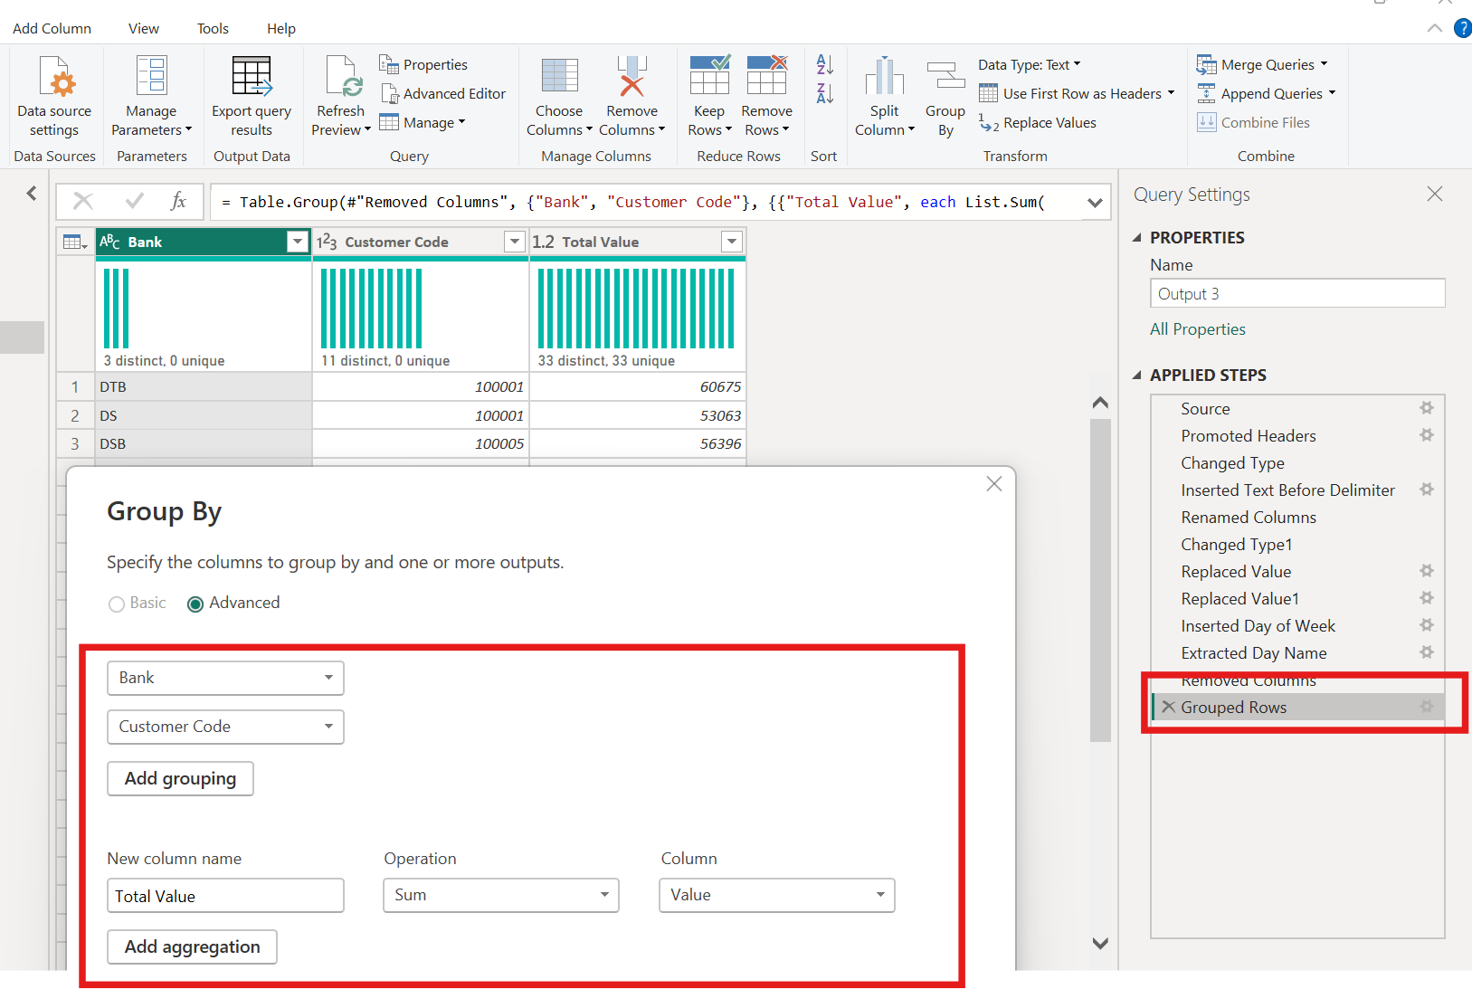The height and width of the screenshot is (989, 1472).
Task: Open Choose Columns tool
Action: 559,96
